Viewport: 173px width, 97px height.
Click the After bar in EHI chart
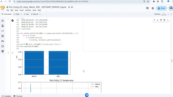point(58,63)
